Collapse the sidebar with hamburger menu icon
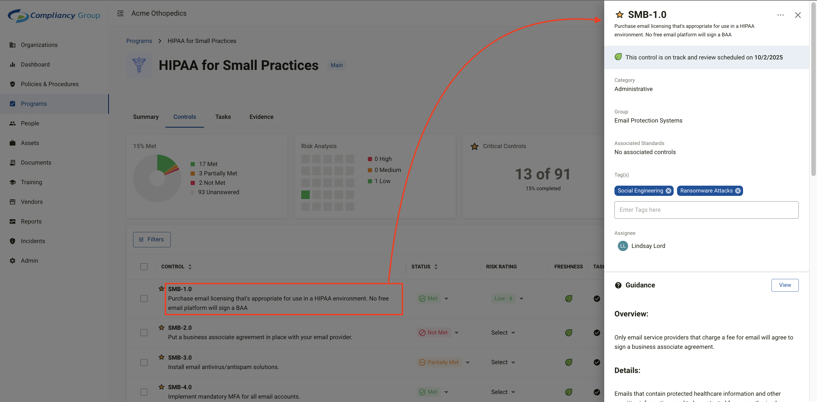 tap(120, 13)
